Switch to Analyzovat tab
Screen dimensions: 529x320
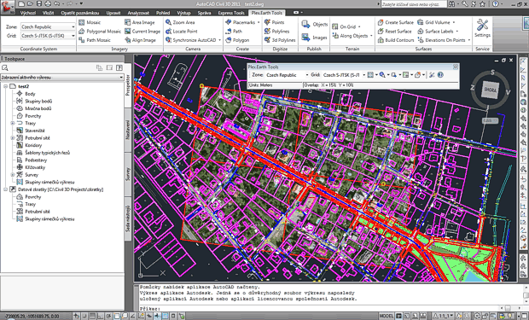pos(138,13)
